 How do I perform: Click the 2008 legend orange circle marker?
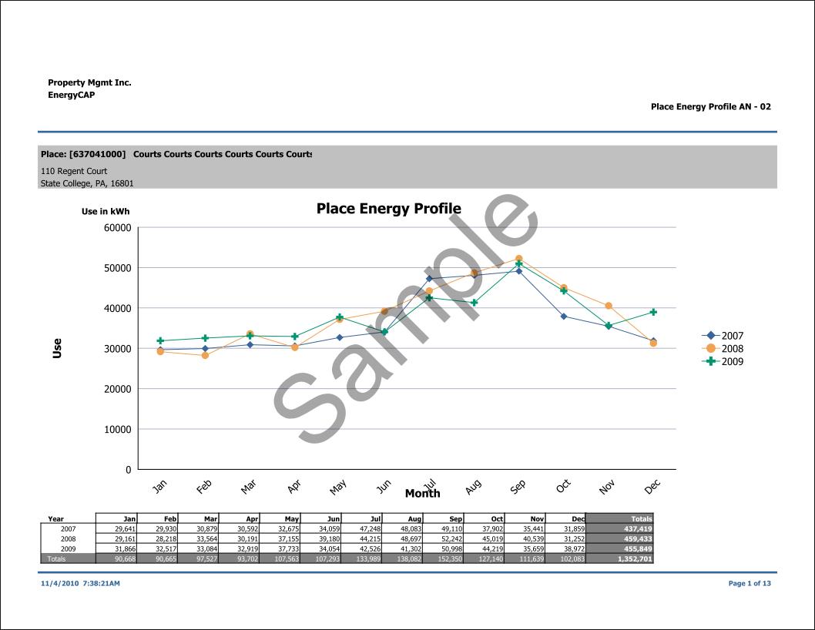710,349
